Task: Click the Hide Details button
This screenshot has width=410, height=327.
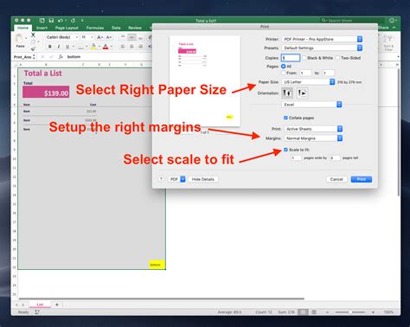Action: [x=203, y=179]
